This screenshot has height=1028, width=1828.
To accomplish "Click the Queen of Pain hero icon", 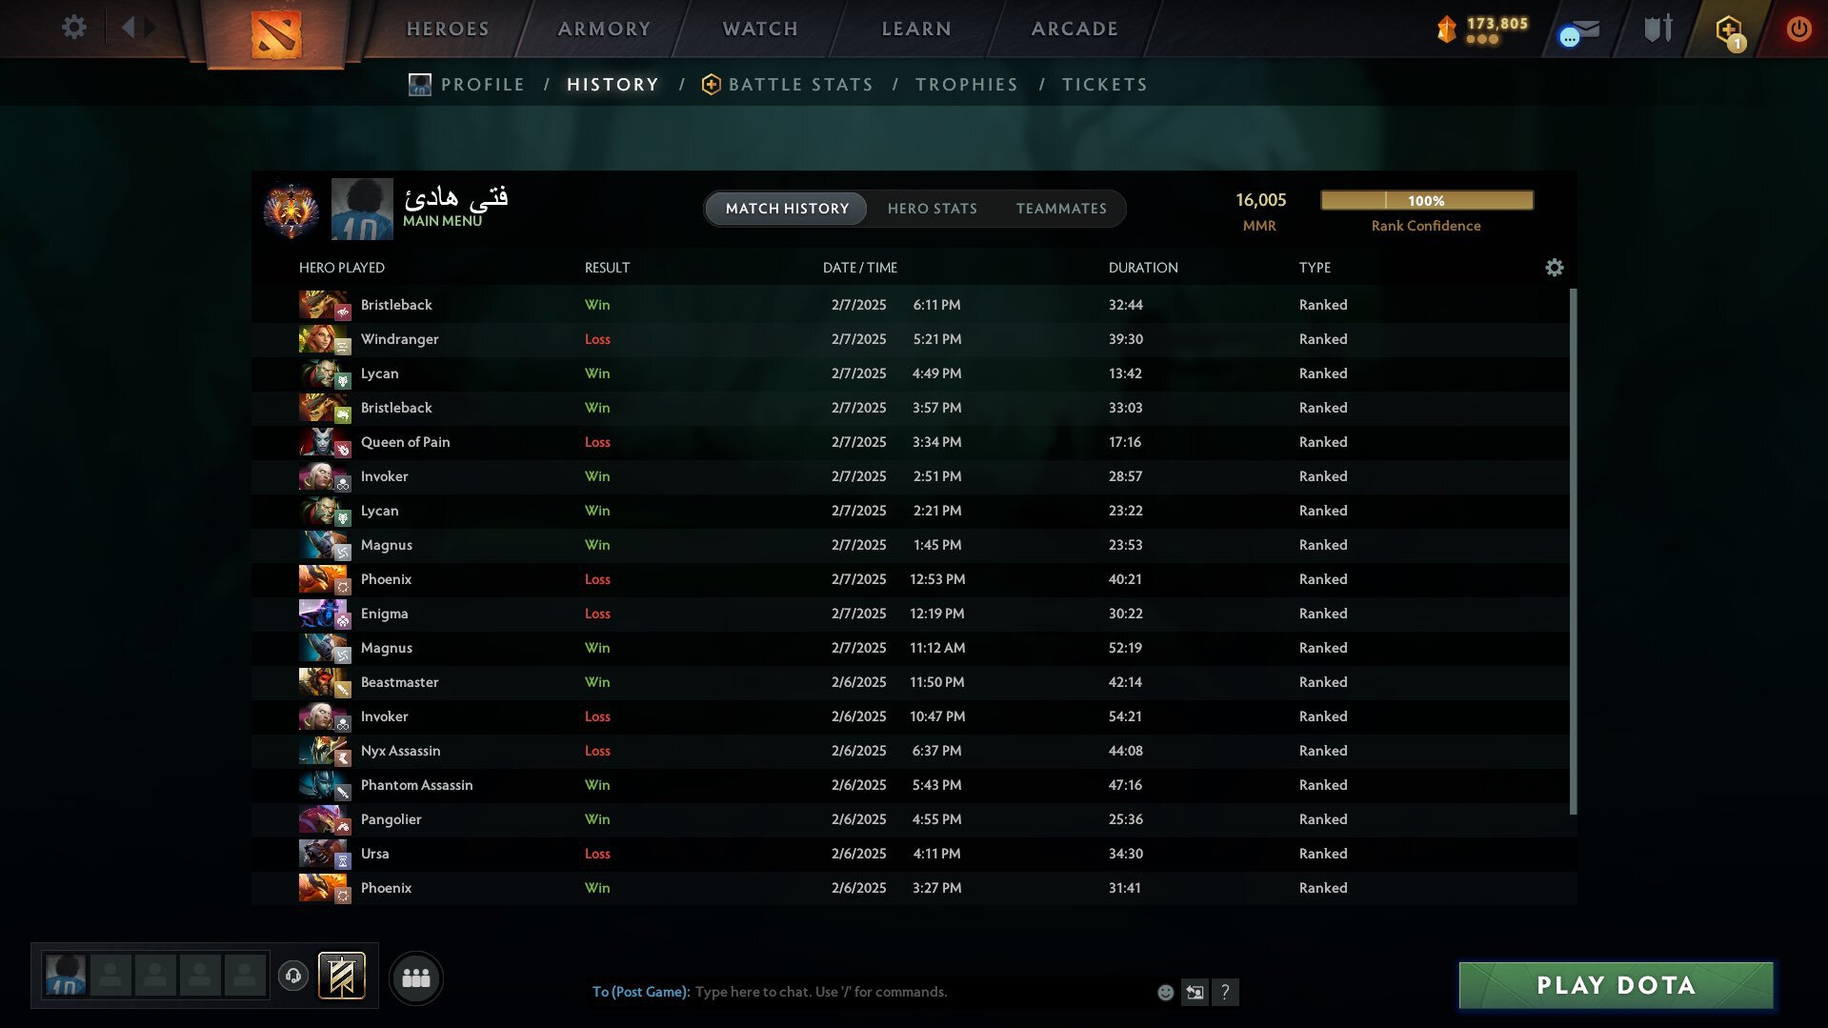I will coord(324,442).
